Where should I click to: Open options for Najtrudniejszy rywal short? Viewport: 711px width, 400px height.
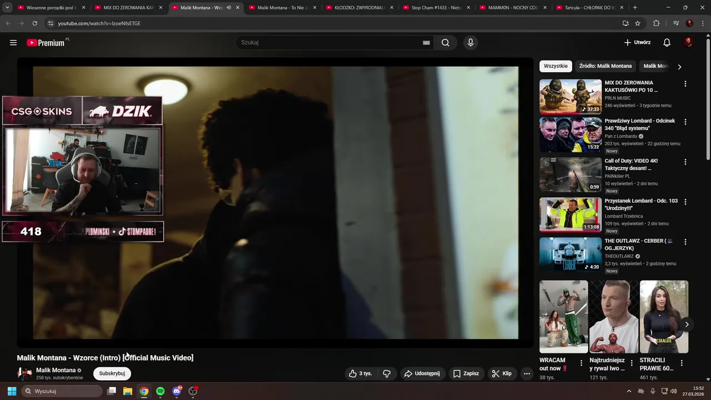(x=632, y=363)
